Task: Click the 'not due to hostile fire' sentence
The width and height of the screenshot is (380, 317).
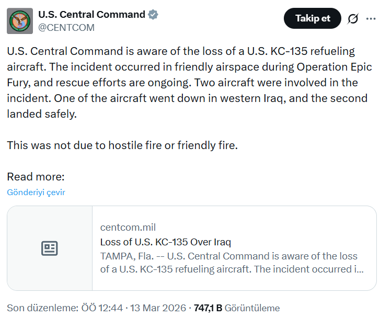Action: 122,145
